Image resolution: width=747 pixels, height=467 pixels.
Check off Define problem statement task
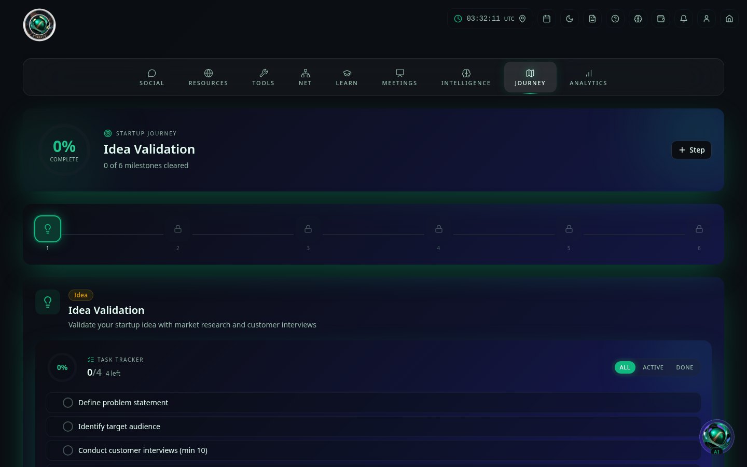68,403
